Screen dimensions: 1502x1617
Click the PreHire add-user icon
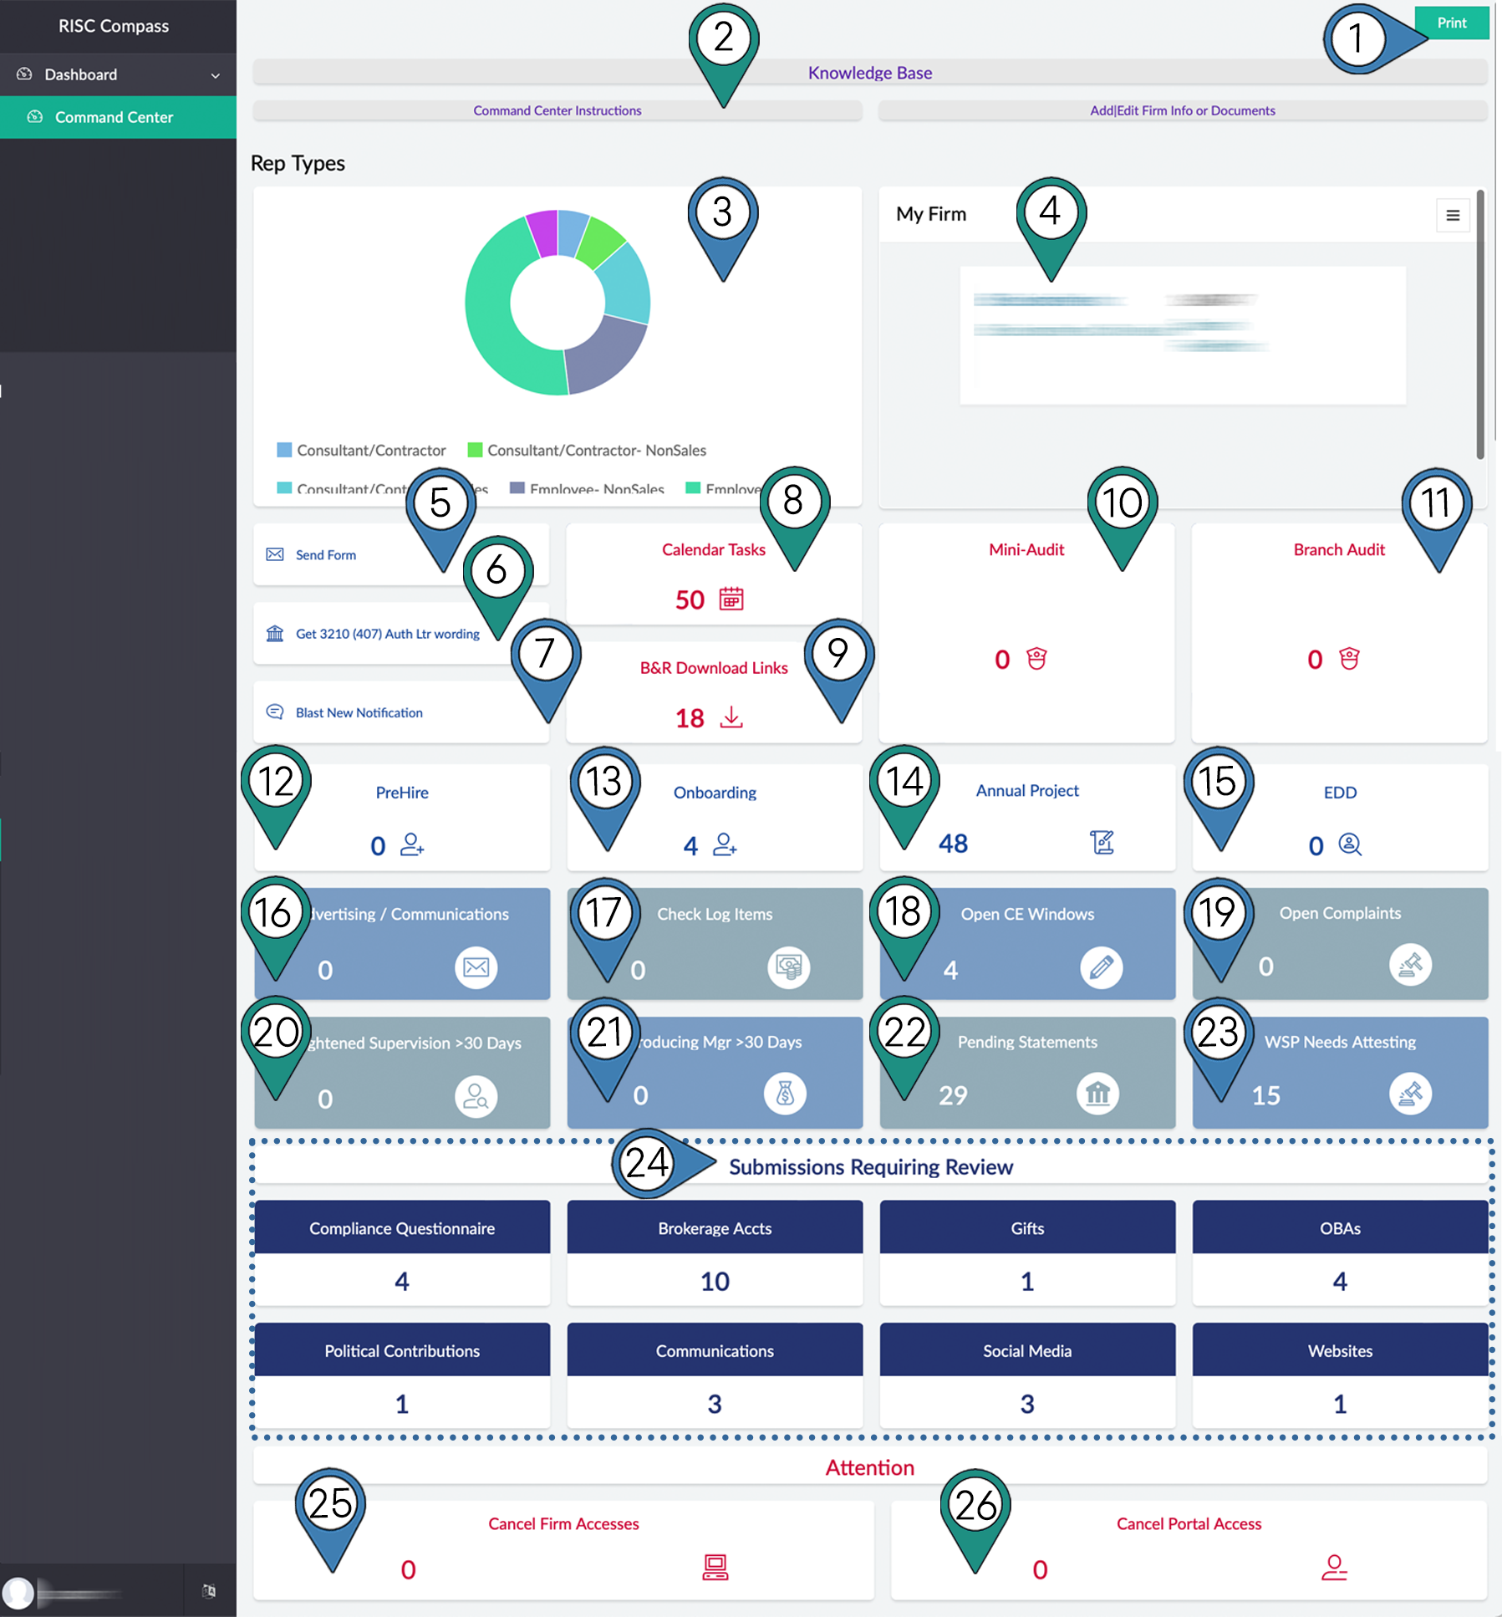tap(412, 844)
